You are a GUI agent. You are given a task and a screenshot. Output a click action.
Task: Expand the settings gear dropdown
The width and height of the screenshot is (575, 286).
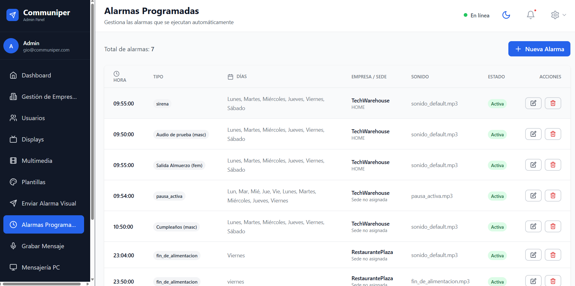pyautogui.click(x=558, y=15)
